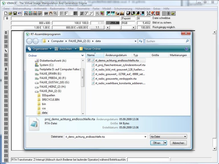
Task: Toggle the 1:1 zoom button
Action: pos(97,27)
